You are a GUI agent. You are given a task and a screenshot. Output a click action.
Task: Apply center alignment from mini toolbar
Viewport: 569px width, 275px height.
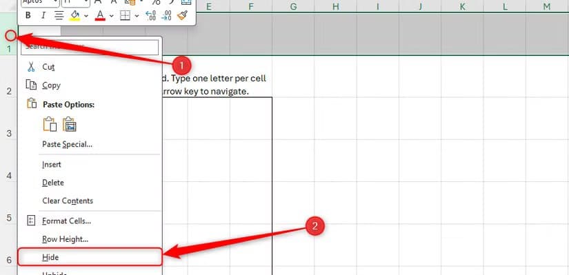(x=59, y=15)
